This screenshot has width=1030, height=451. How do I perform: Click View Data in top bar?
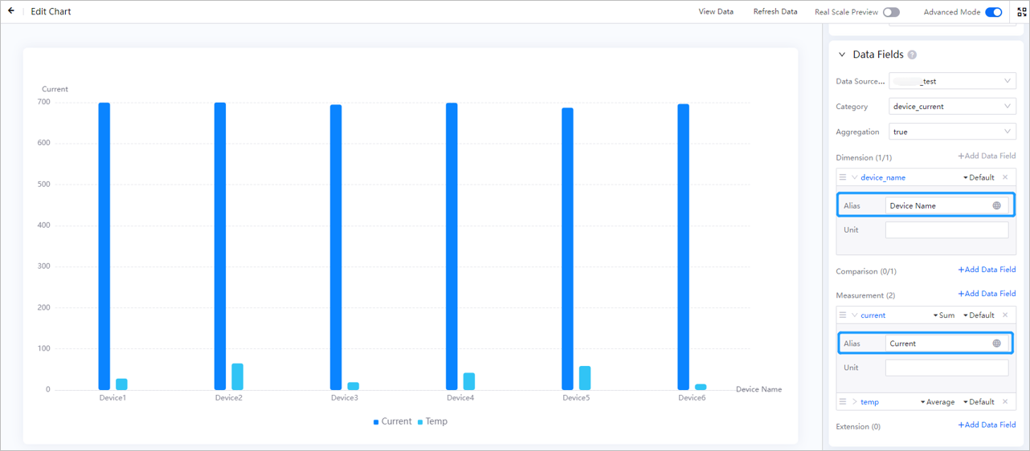[x=715, y=12]
